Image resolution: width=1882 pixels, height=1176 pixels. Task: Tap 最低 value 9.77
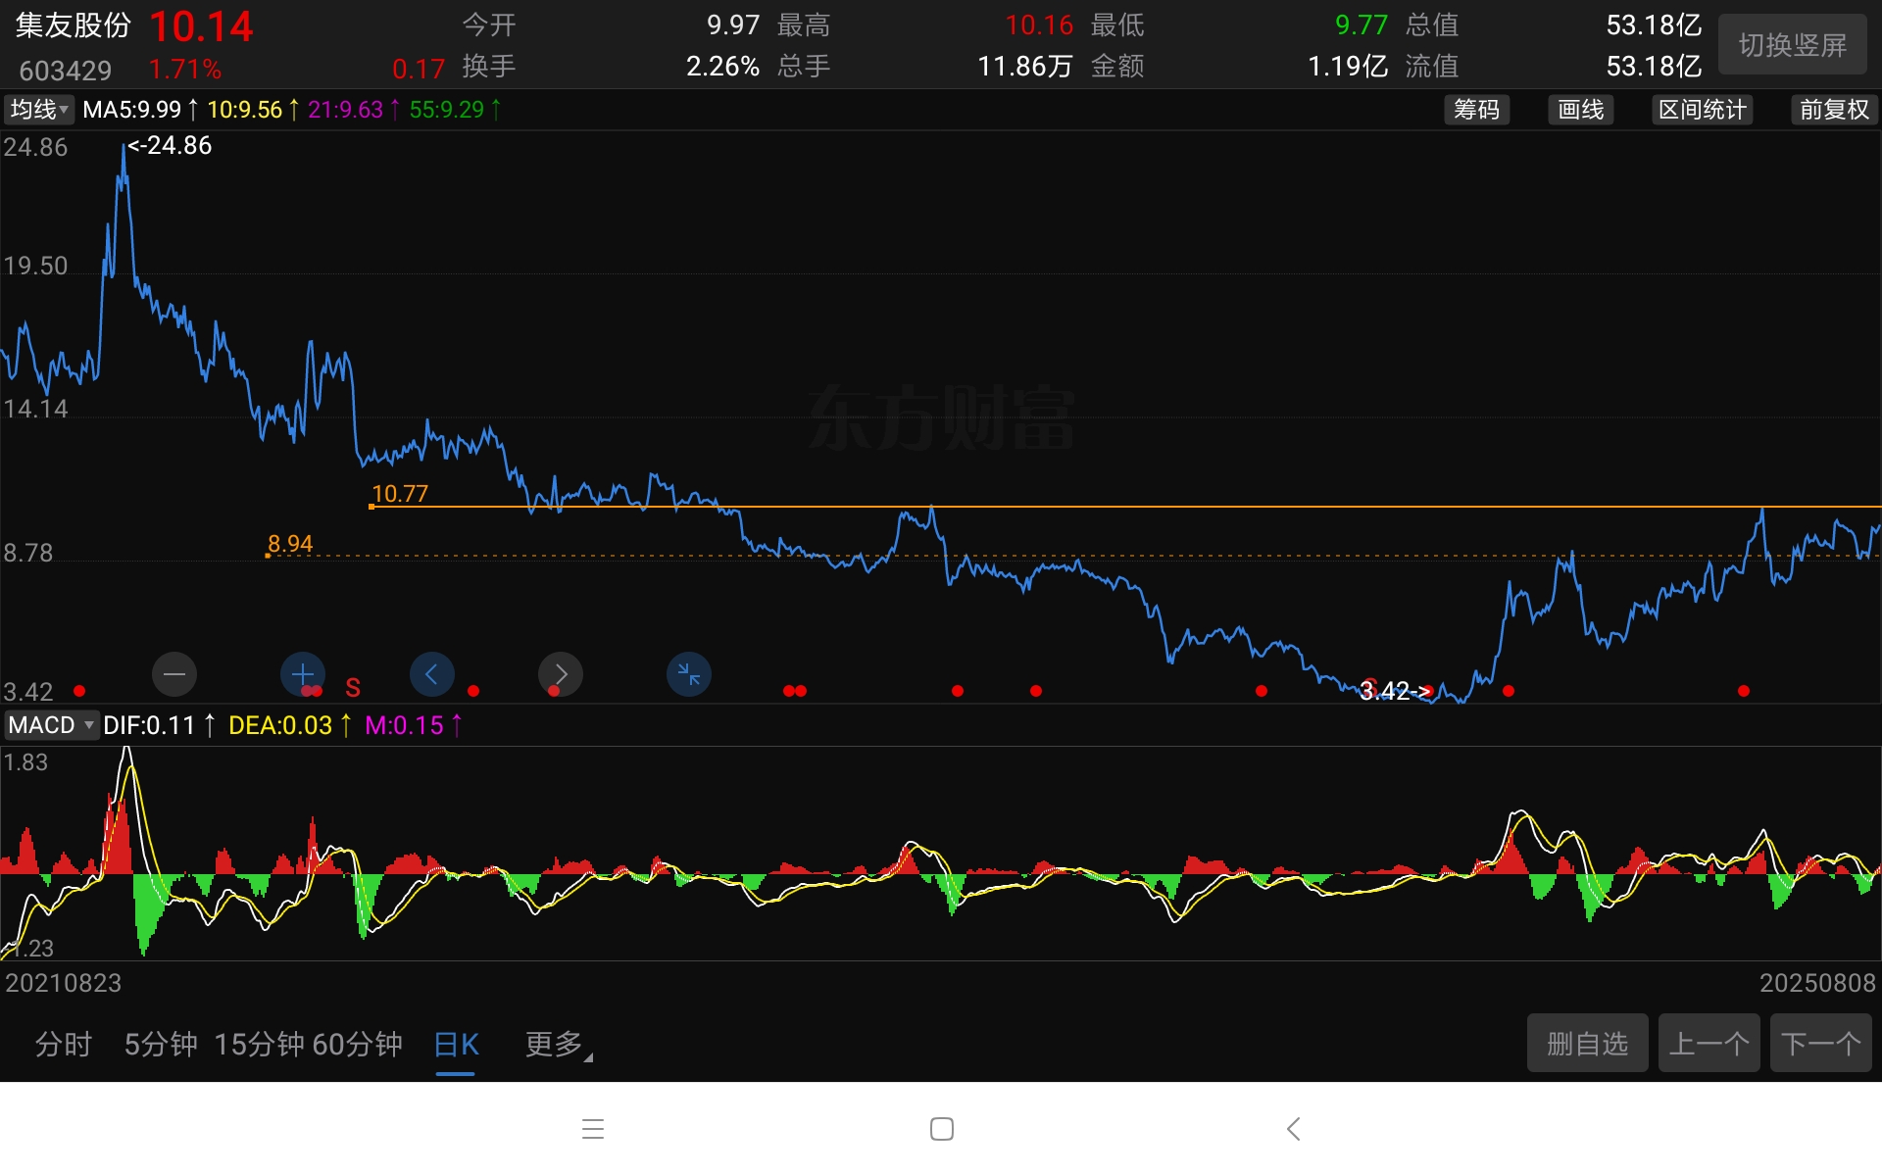(1362, 25)
